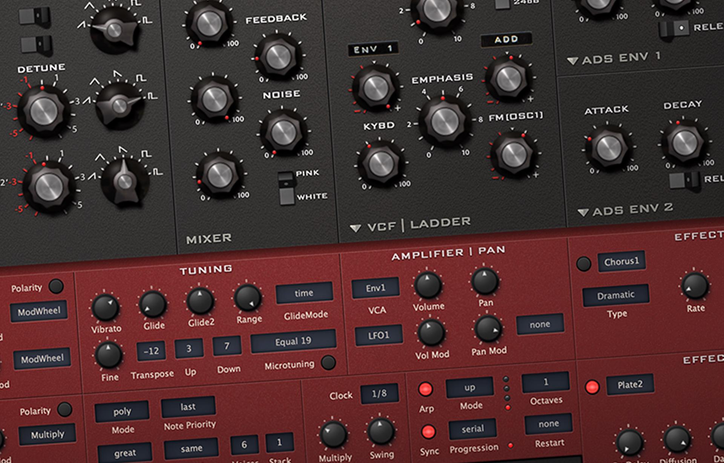Open the Arp Mode 'up' dropdown
This screenshot has width=724, height=463.
coord(469,387)
